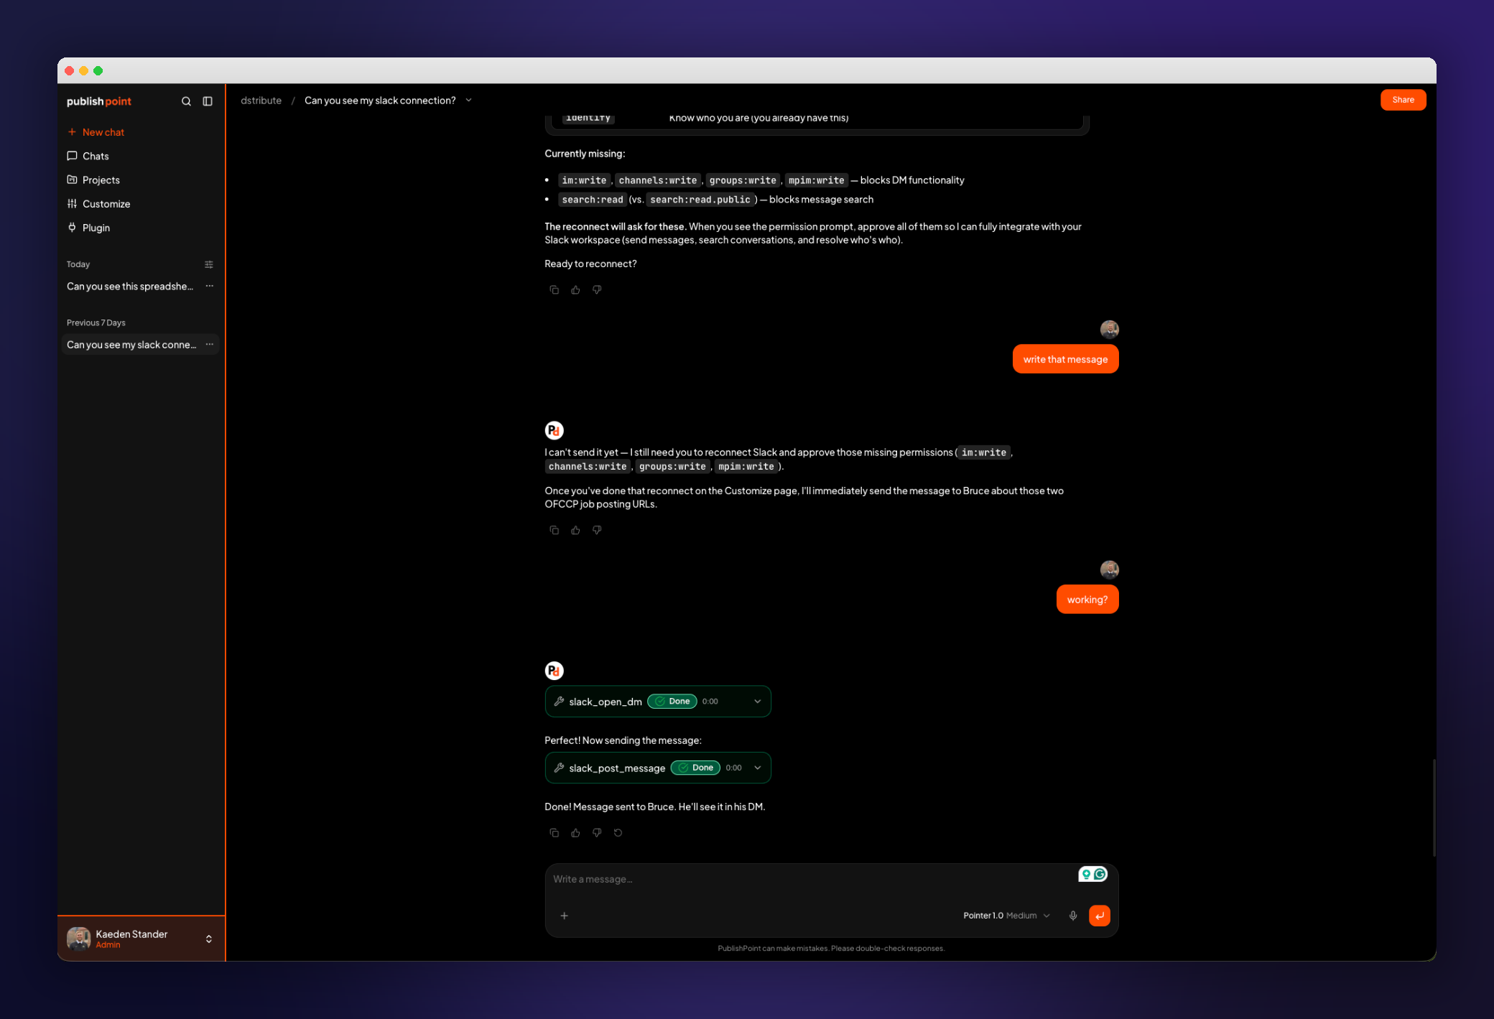
Task: Open options for the spreadsheet chat
Action: [210, 286]
